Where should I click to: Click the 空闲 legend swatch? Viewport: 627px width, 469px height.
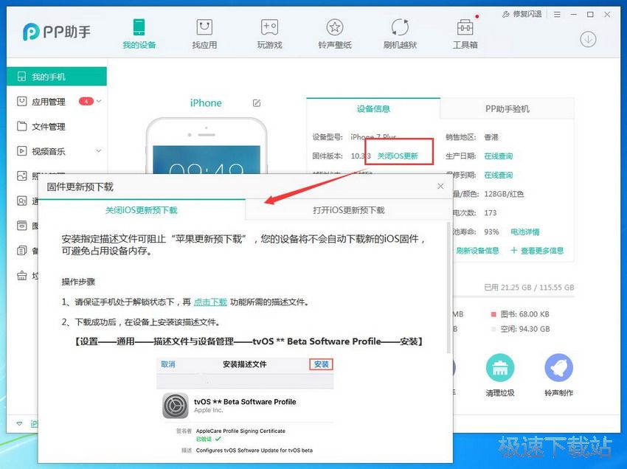493,329
